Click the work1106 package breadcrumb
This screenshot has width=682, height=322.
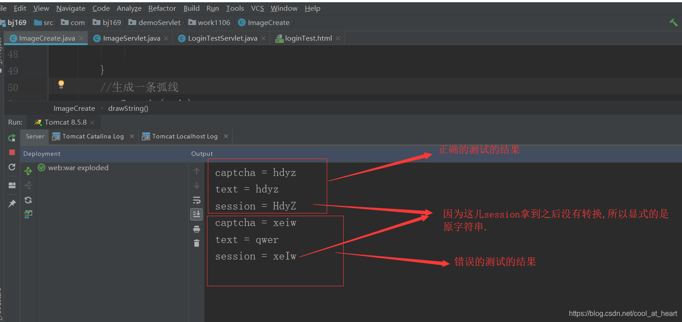(x=209, y=22)
